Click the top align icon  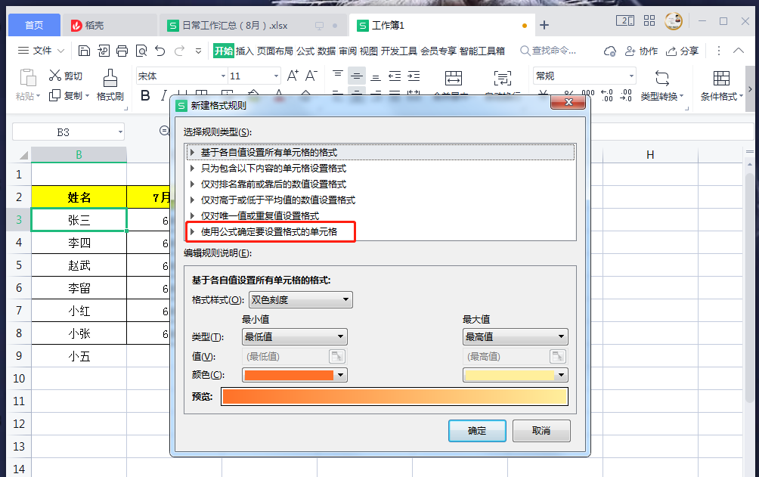point(338,75)
